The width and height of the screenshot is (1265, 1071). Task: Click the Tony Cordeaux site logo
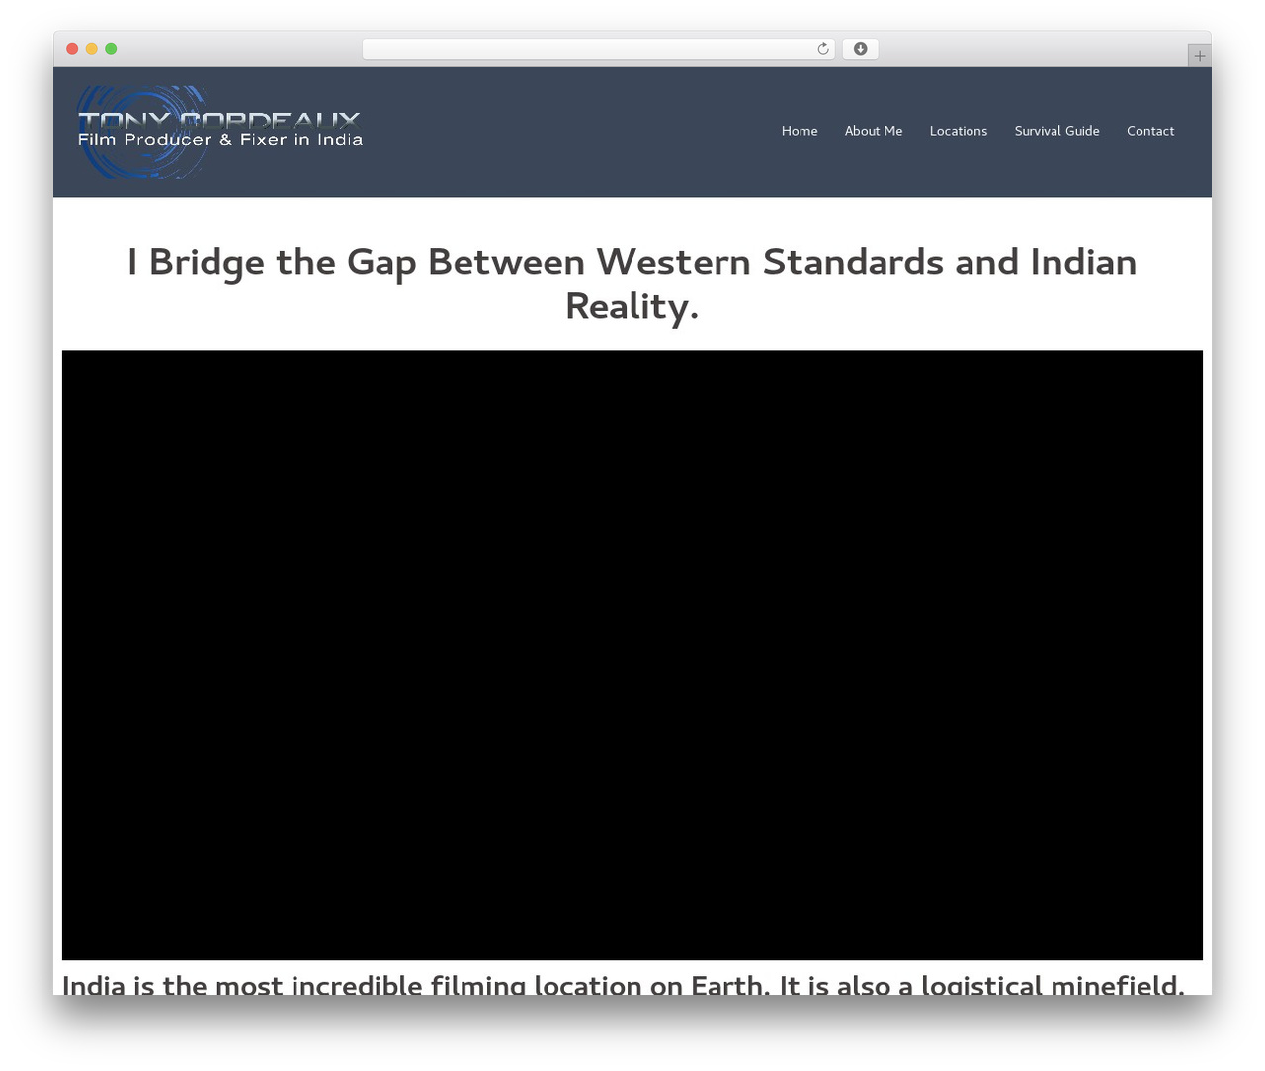219,131
